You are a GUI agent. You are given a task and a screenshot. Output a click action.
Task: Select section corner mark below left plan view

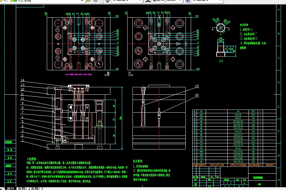click(x=107, y=74)
